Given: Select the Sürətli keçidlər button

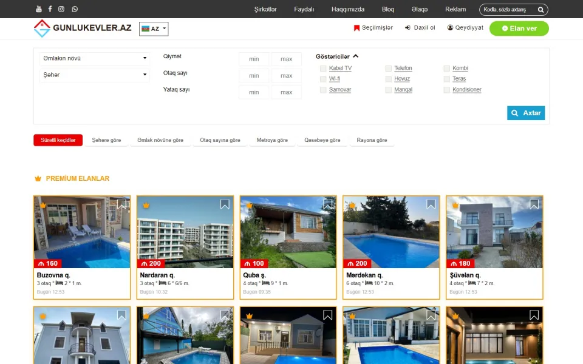Looking at the screenshot, I should 58,140.
